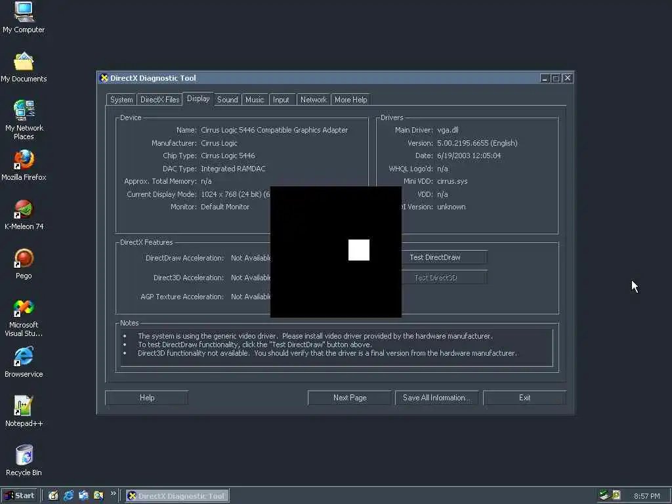Click the Start button
Screen dimensions: 672x504
[x=19, y=495]
